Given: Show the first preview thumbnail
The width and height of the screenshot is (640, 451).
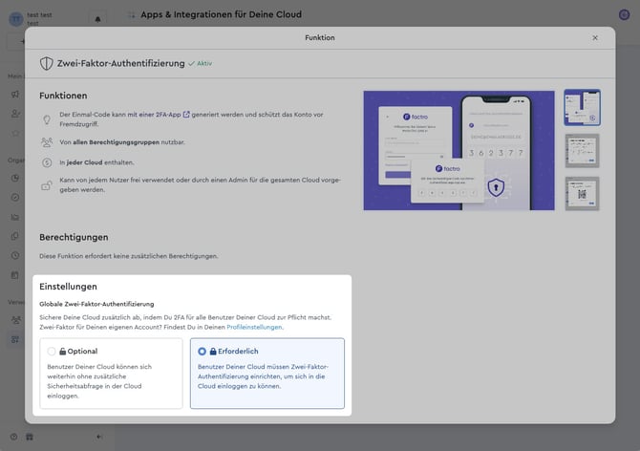Looking at the screenshot, I should [x=582, y=108].
